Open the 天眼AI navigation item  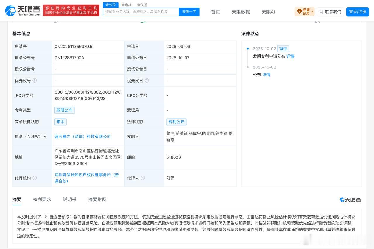point(268,12)
